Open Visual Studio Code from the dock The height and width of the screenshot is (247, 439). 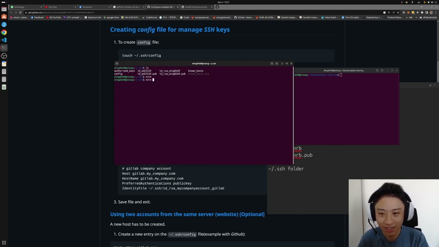pyautogui.click(x=4, y=40)
